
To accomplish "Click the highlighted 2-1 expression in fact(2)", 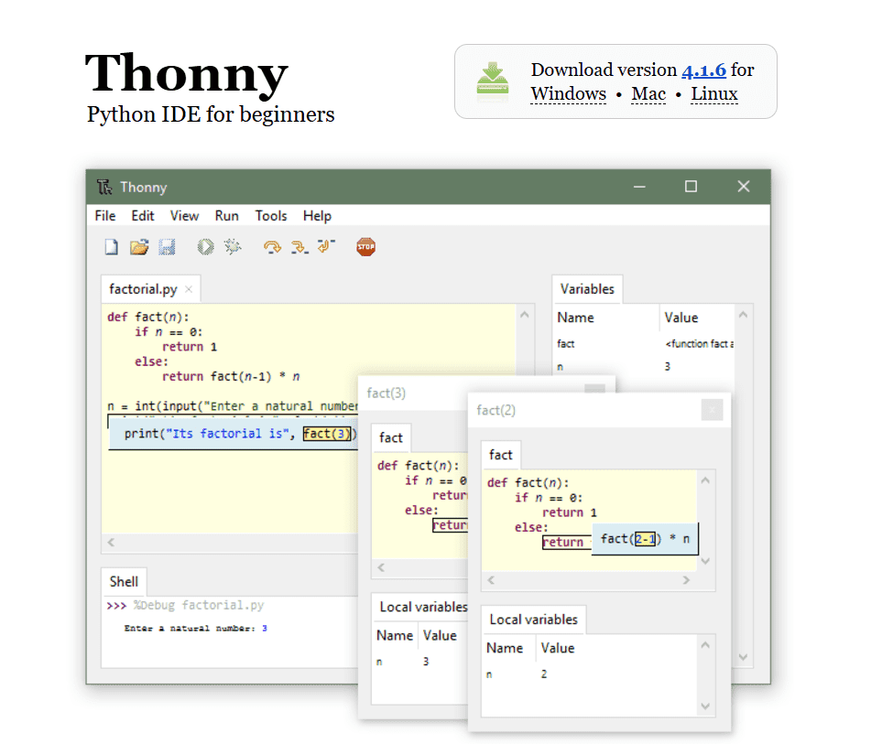I will [x=645, y=539].
